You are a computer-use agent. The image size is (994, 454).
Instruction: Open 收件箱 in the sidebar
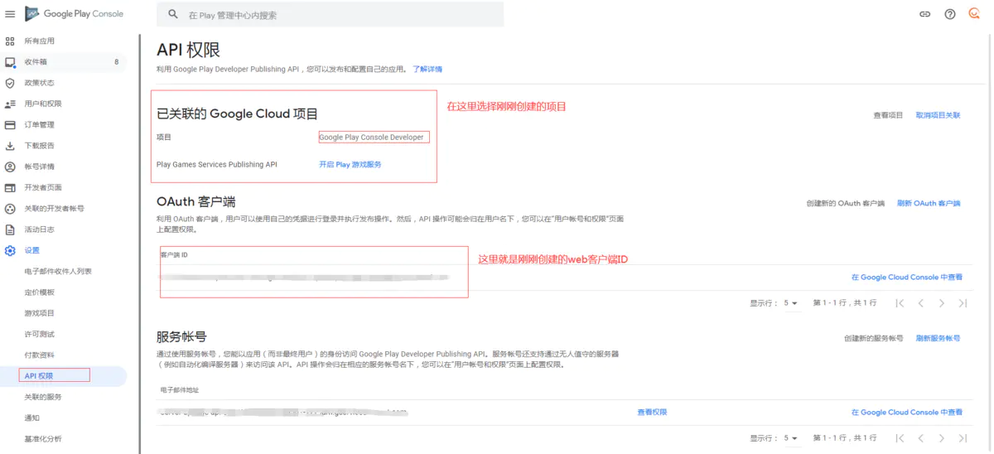[x=36, y=62]
